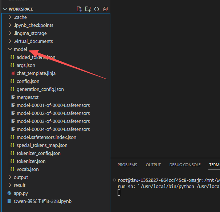Click the New File icon in WORKSPACE header

pyautogui.click(x=79, y=9)
